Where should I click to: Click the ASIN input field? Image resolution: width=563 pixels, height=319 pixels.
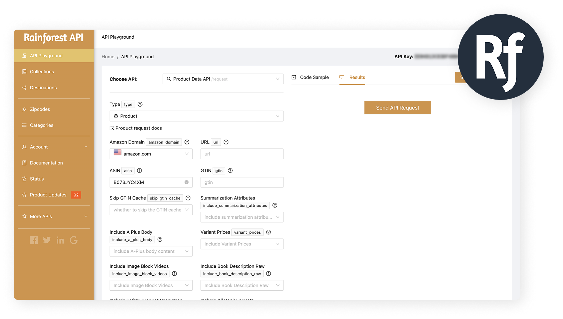pyautogui.click(x=151, y=182)
